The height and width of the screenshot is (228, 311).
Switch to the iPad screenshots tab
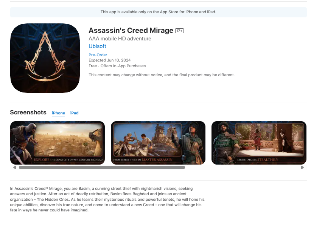[x=75, y=113]
